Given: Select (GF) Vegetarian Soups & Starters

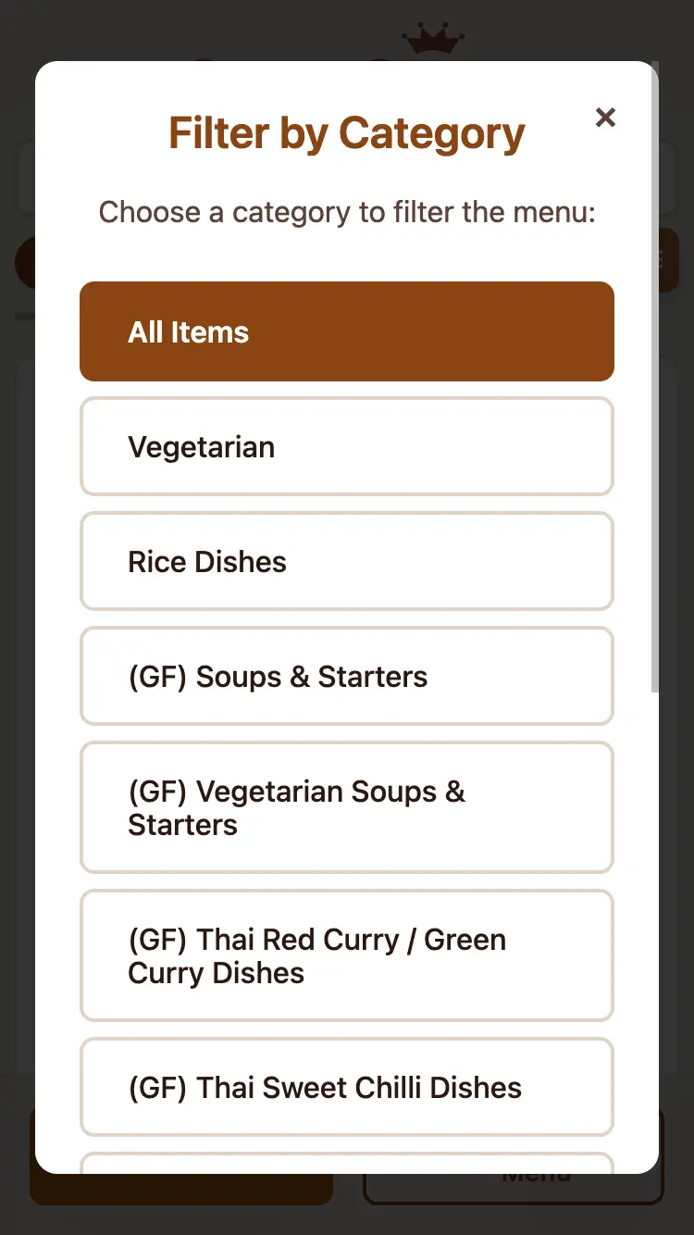Looking at the screenshot, I should [x=347, y=807].
